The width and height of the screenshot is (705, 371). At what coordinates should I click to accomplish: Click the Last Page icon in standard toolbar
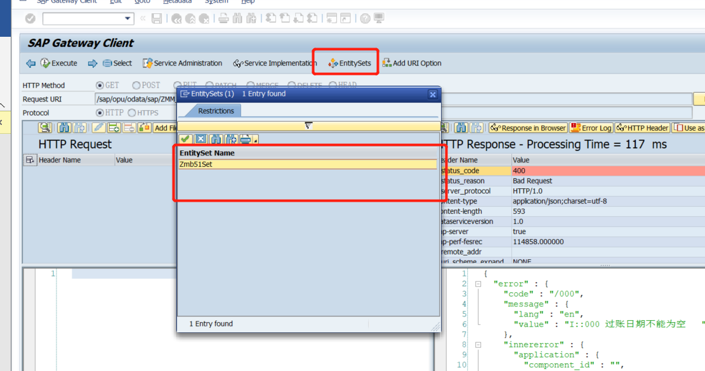click(x=312, y=18)
